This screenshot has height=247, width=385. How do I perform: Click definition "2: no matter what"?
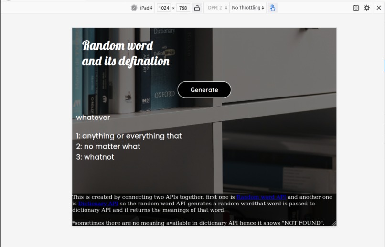coord(108,146)
